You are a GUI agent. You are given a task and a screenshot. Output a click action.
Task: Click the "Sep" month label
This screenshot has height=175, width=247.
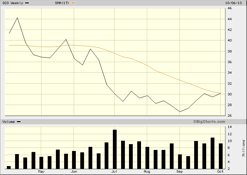tap(179, 171)
